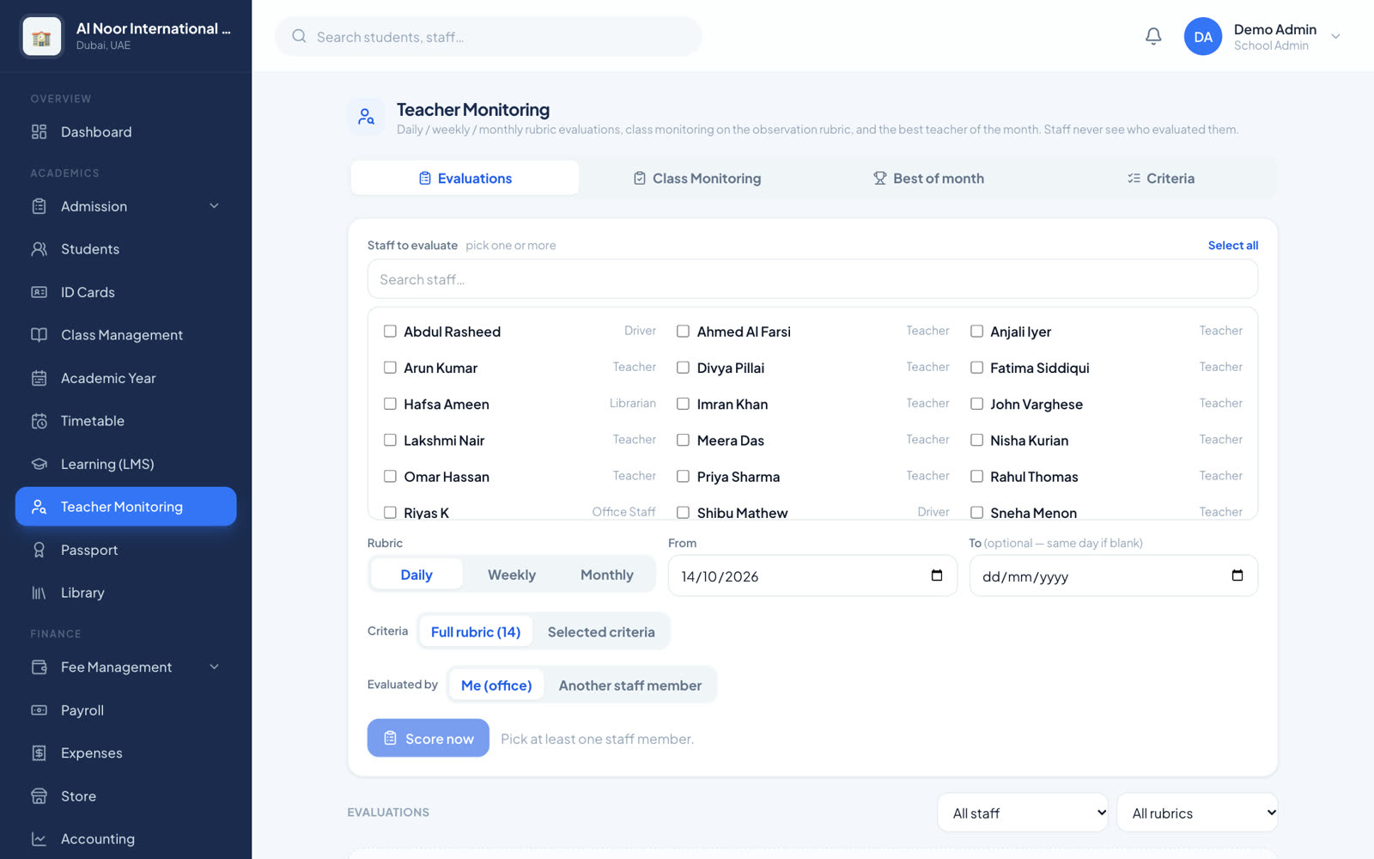Open Accounting from the sidebar

(x=125, y=839)
